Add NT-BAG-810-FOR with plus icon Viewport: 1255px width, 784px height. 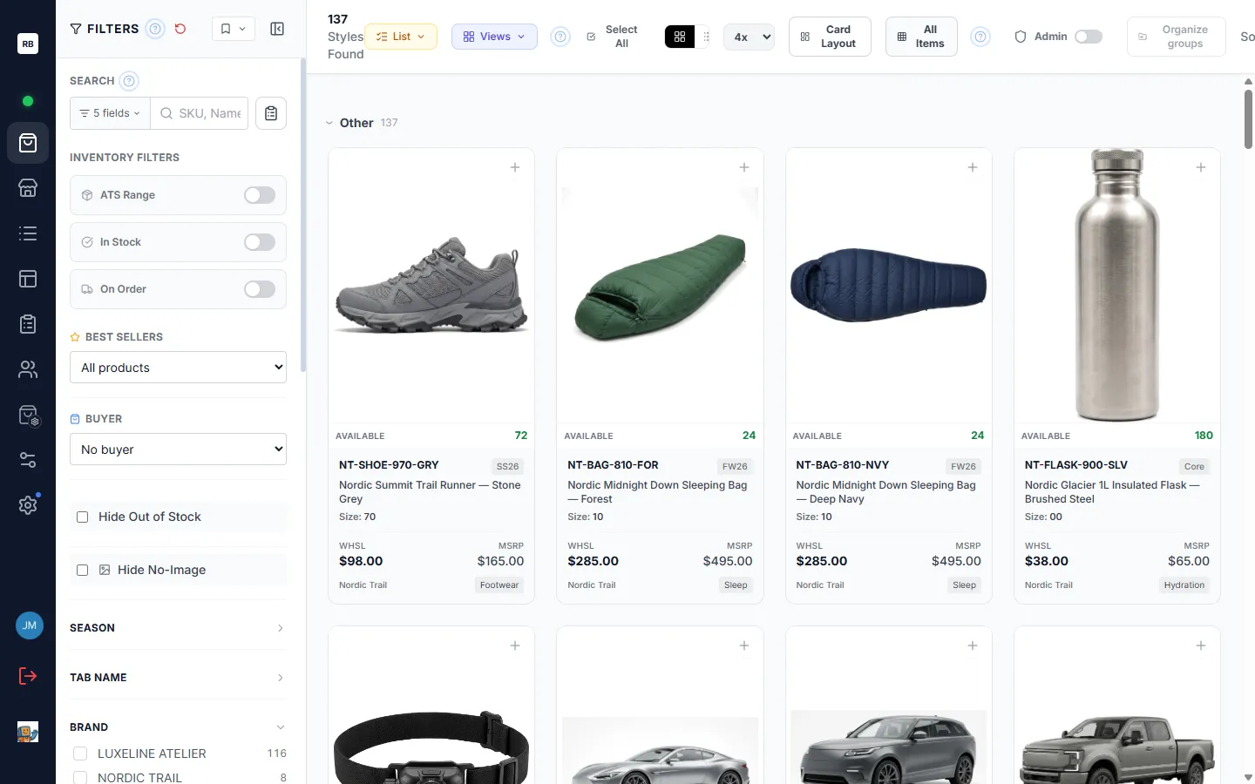[x=744, y=167]
